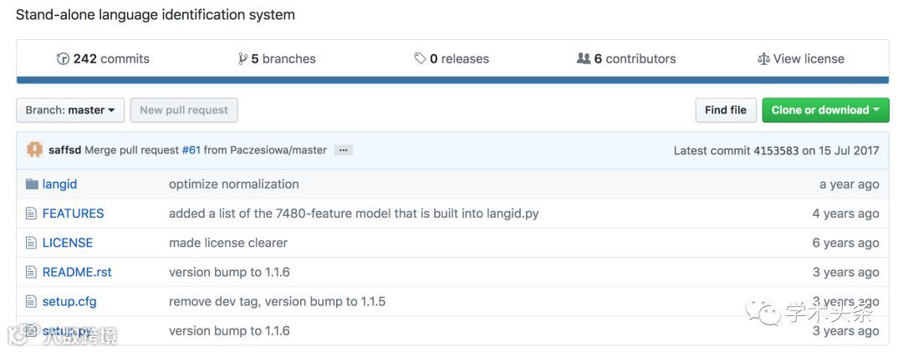Click saffsd's avatar image
The width and height of the screenshot is (903, 352).
click(34, 150)
